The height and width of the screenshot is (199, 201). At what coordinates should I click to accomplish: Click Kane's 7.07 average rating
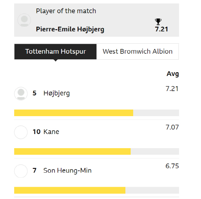point(172,127)
